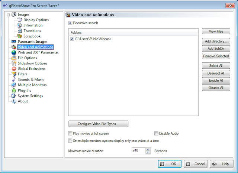This screenshot has width=238, height=173.
Task: Click the Slideshow Options tools icon
Action: (x=14, y=63)
